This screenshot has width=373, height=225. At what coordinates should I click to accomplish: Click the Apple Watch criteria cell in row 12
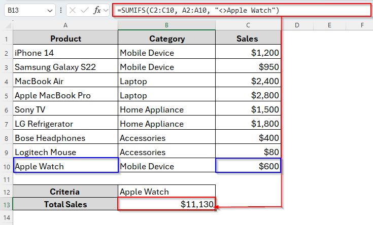pyautogui.click(x=167, y=192)
